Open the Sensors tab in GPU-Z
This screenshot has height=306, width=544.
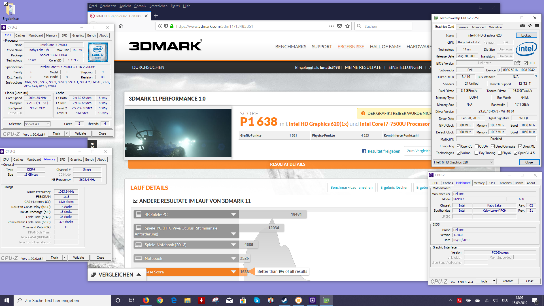click(463, 27)
